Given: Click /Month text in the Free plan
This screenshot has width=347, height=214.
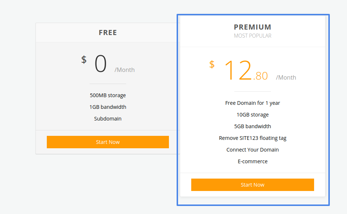Looking at the screenshot, I should click(125, 70).
